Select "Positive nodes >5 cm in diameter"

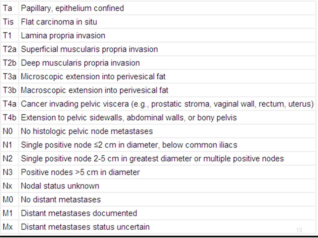click(x=80, y=172)
